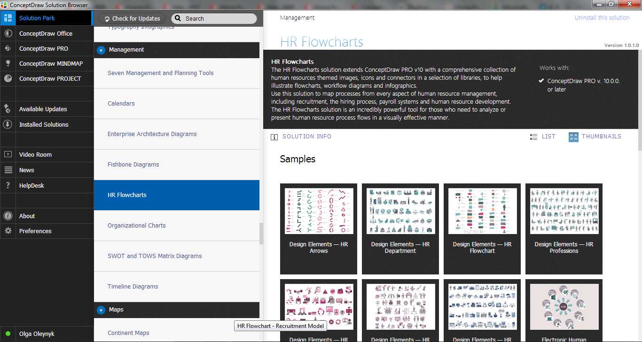This screenshot has width=642, height=342.
Task: Select the highlighted HR Flowcharts item
Action: click(x=177, y=195)
